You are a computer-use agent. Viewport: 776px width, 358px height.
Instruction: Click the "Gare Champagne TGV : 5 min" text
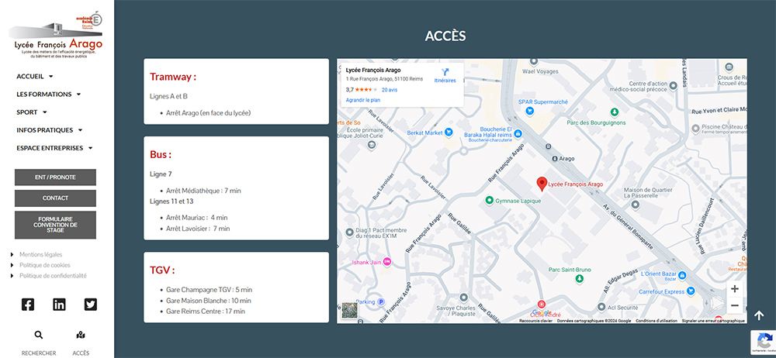point(210,290)
